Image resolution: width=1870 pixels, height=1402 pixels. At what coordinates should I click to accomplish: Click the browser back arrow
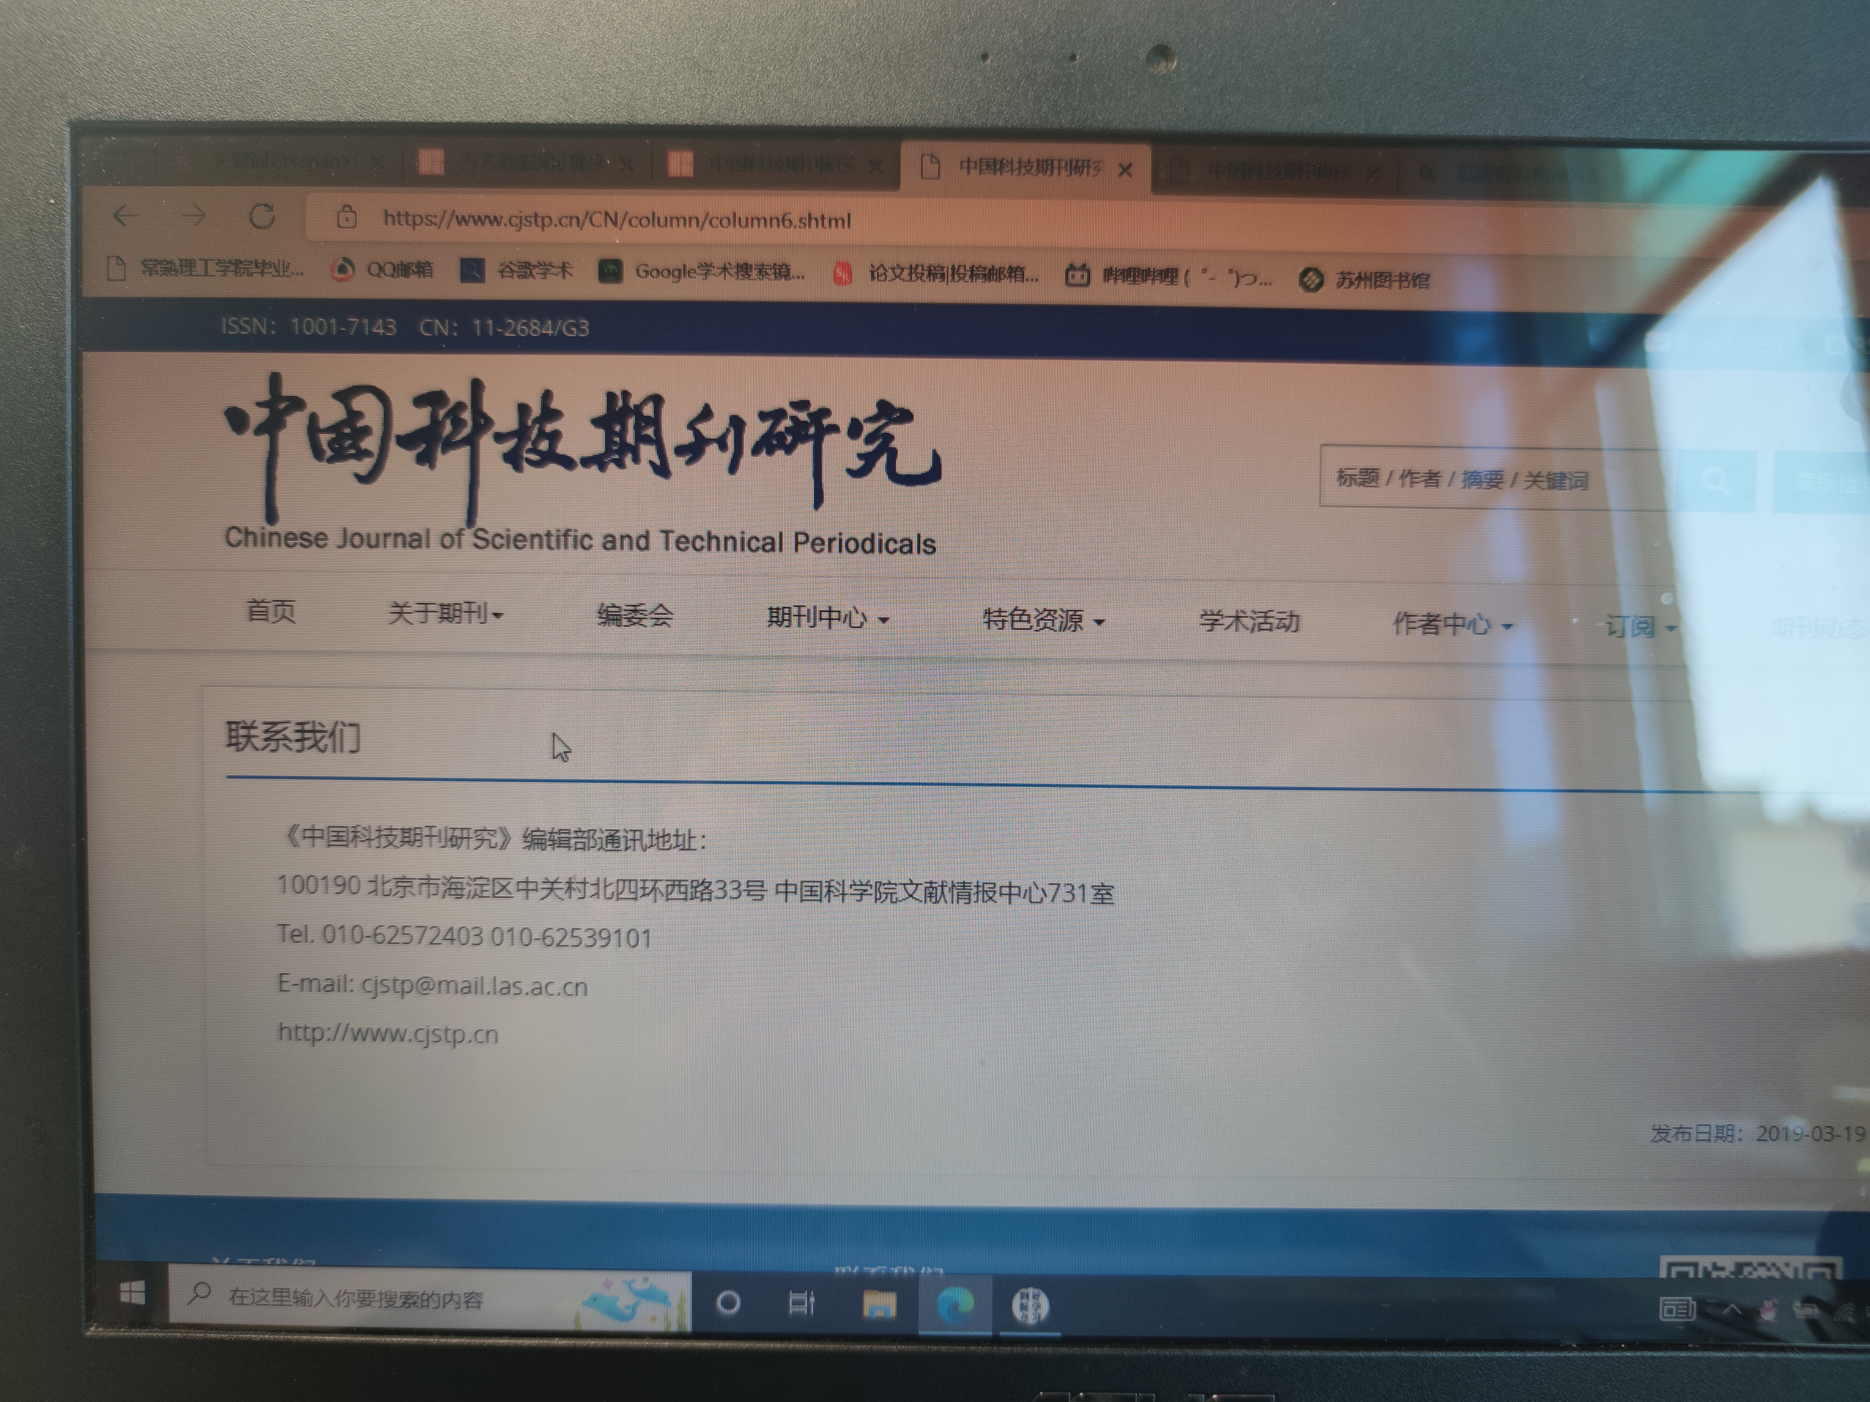tap(125, 216)
